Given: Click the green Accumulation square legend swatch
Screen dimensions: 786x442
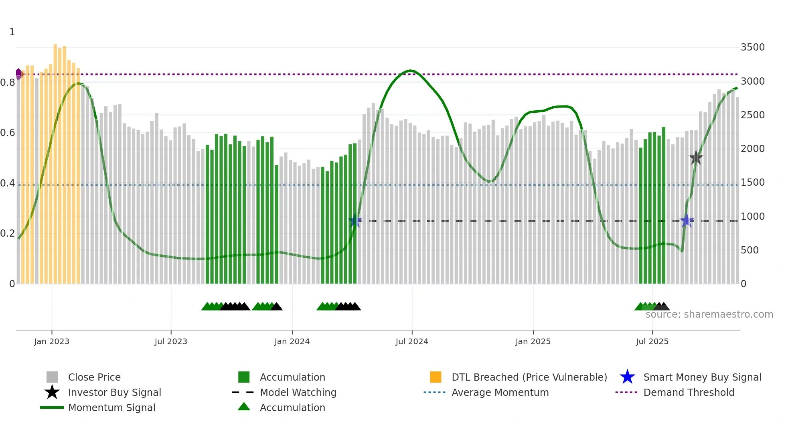Looking at the screenshot, I should [x=244, y=377].
